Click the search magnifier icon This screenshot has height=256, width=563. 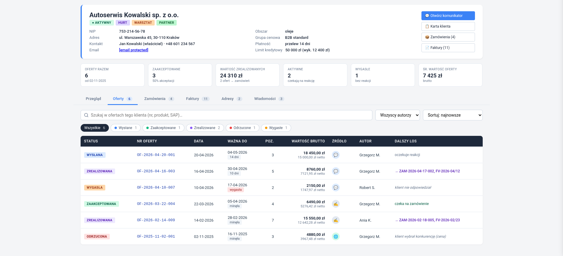(86, 115)
